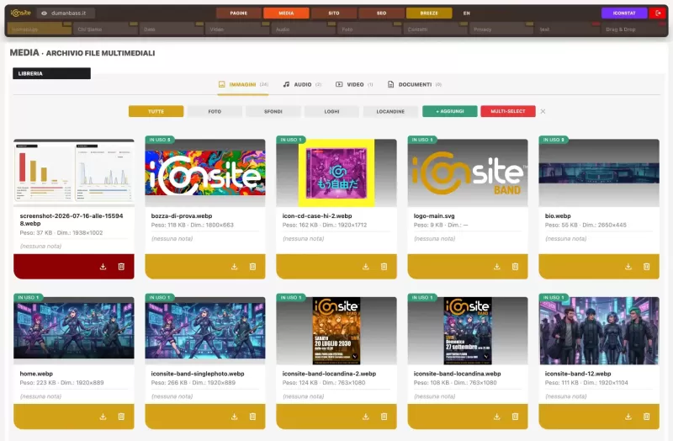The width and height of the screenshot is (673, 441).
Task: Switch language with EN
Action: 467,13
